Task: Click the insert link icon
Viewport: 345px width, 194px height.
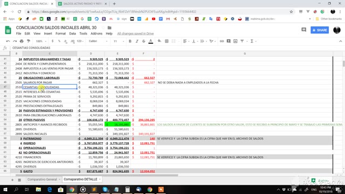Action: click(222, 41)
